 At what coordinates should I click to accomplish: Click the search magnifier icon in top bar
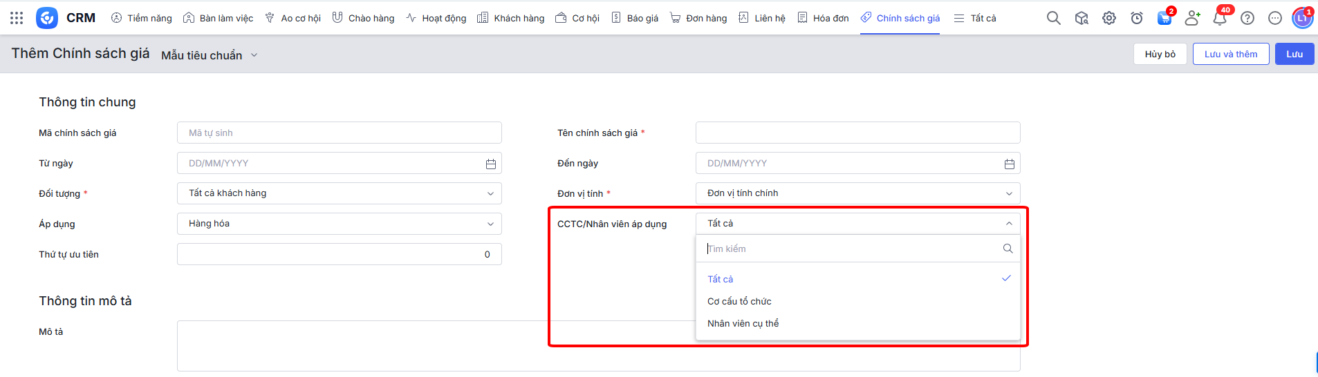pos(1053,18)
